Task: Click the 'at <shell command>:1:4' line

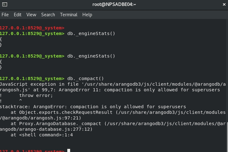Action: [42, 135]
